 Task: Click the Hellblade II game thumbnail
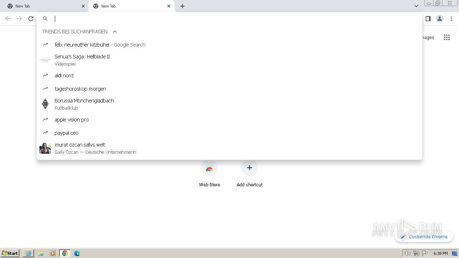tap(45, 60)
